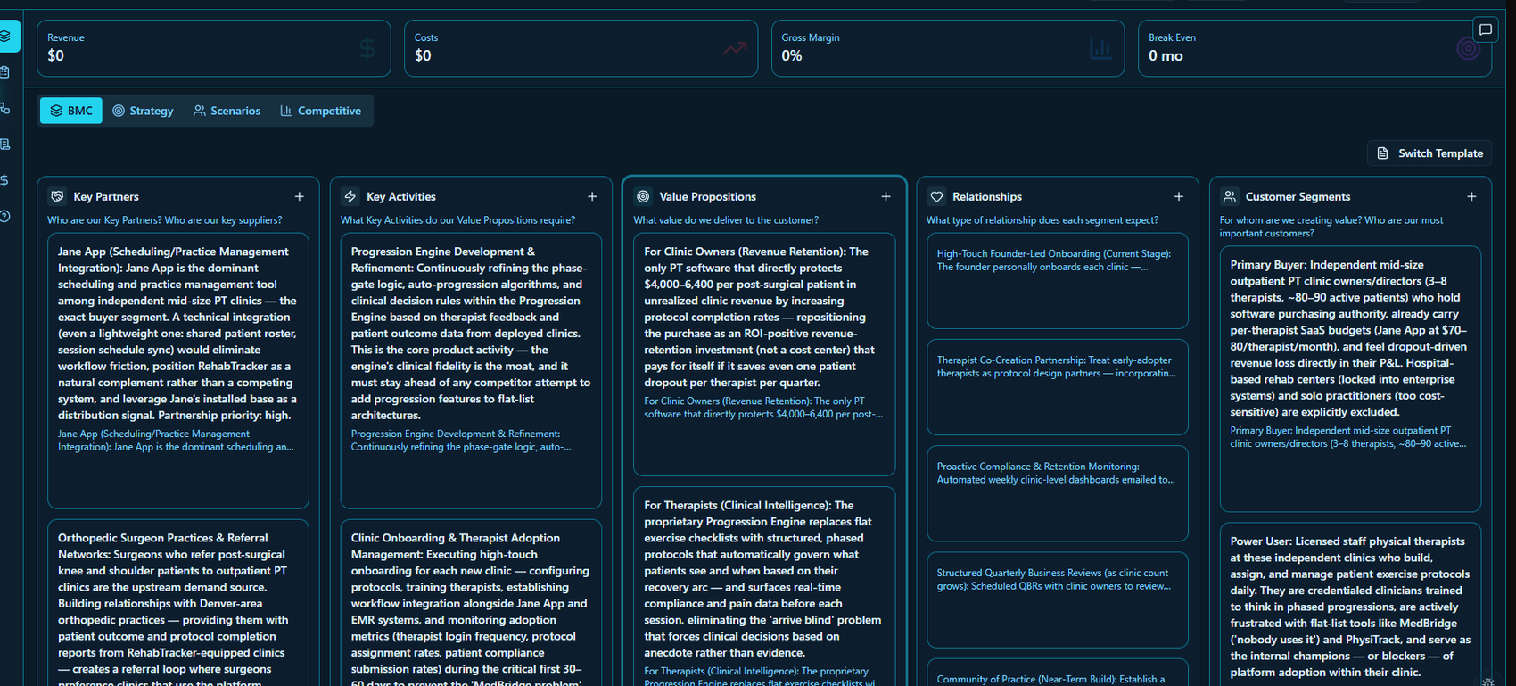Click the Switch Template button
This screenshot has width=1516, height=686.
coord(1429,153)
